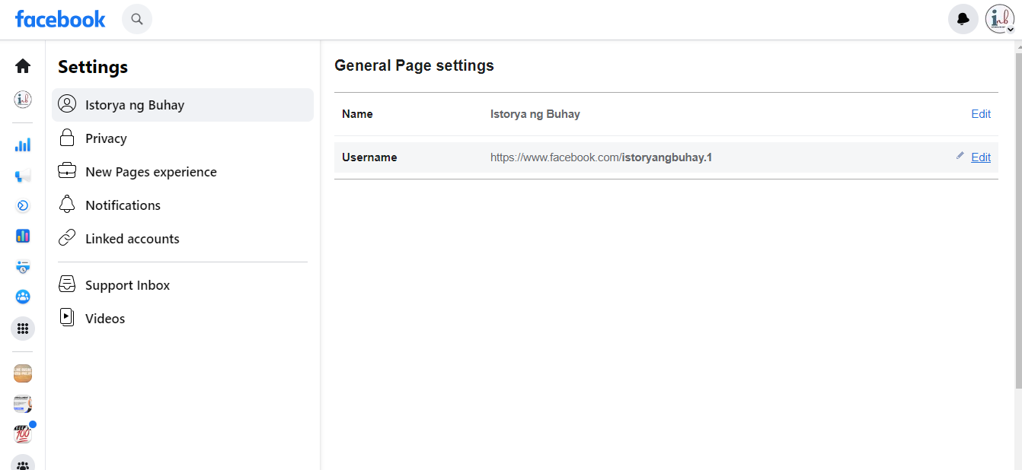Go to the Home icon in sidebar

click(23, 66)
